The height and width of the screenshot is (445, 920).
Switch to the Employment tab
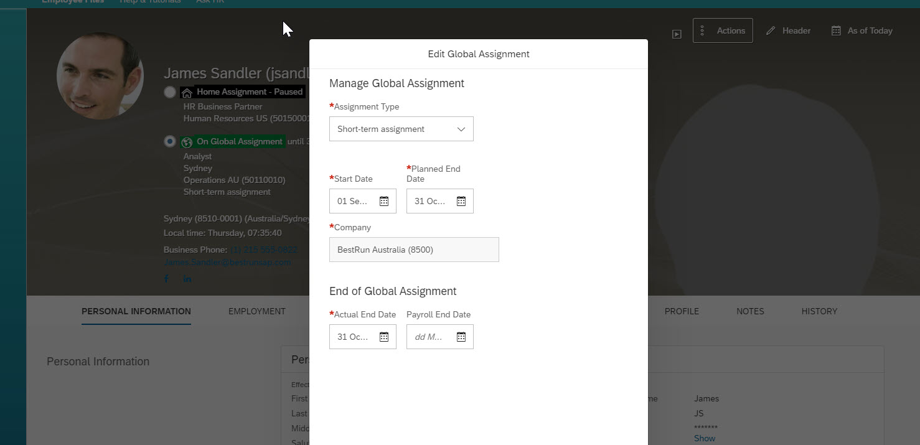coord(257,311)
